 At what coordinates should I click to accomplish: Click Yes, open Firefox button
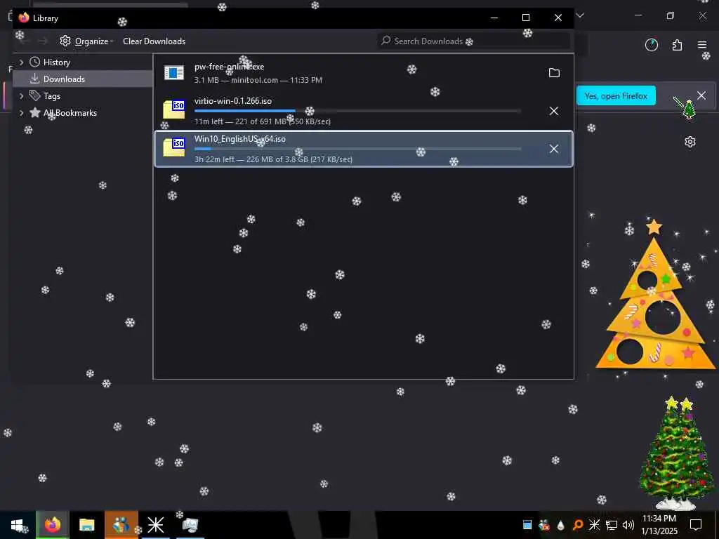point(616,95)
